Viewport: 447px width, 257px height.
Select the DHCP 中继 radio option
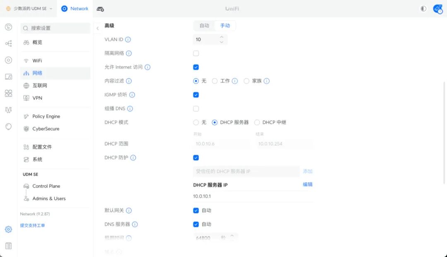tap(257, 122)
